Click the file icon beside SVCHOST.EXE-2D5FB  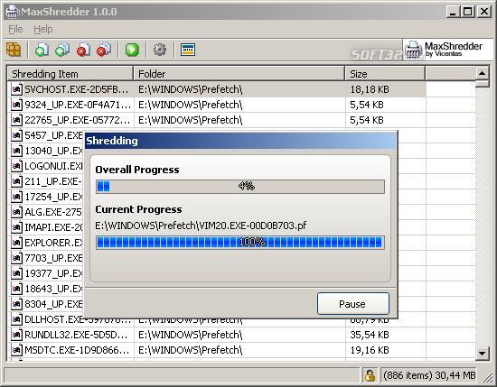pos(16,89)
